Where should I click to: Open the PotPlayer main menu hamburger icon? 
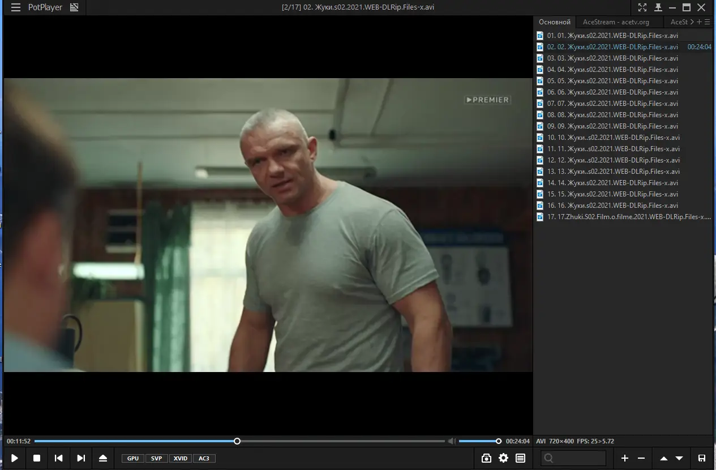[16, 7]
